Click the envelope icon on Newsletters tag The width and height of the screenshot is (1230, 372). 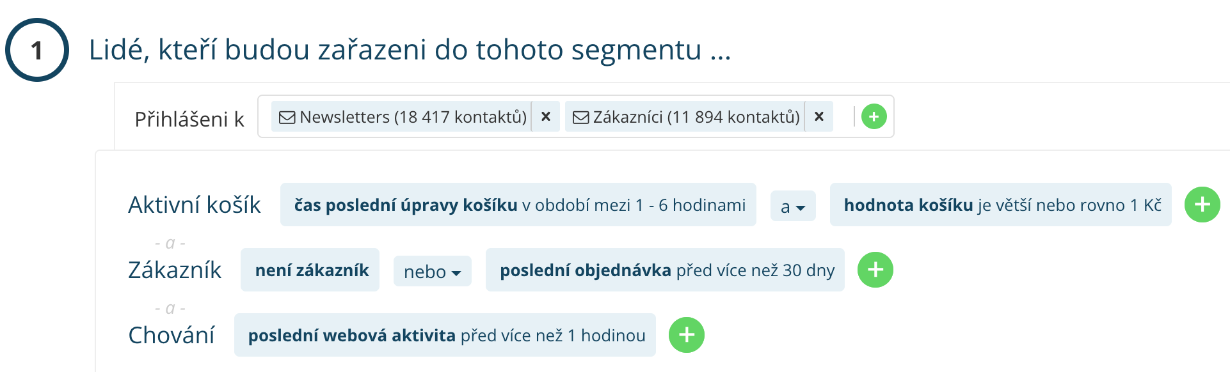pyautogui.click(x=287, y=117)
